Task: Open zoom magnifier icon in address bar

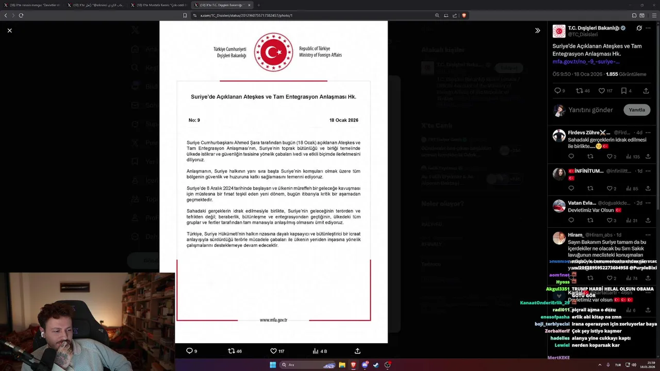Action: (437, 15)
